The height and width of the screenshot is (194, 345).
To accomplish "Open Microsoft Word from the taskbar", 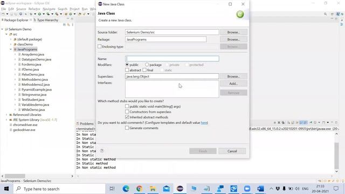I will tap(260, 189).
